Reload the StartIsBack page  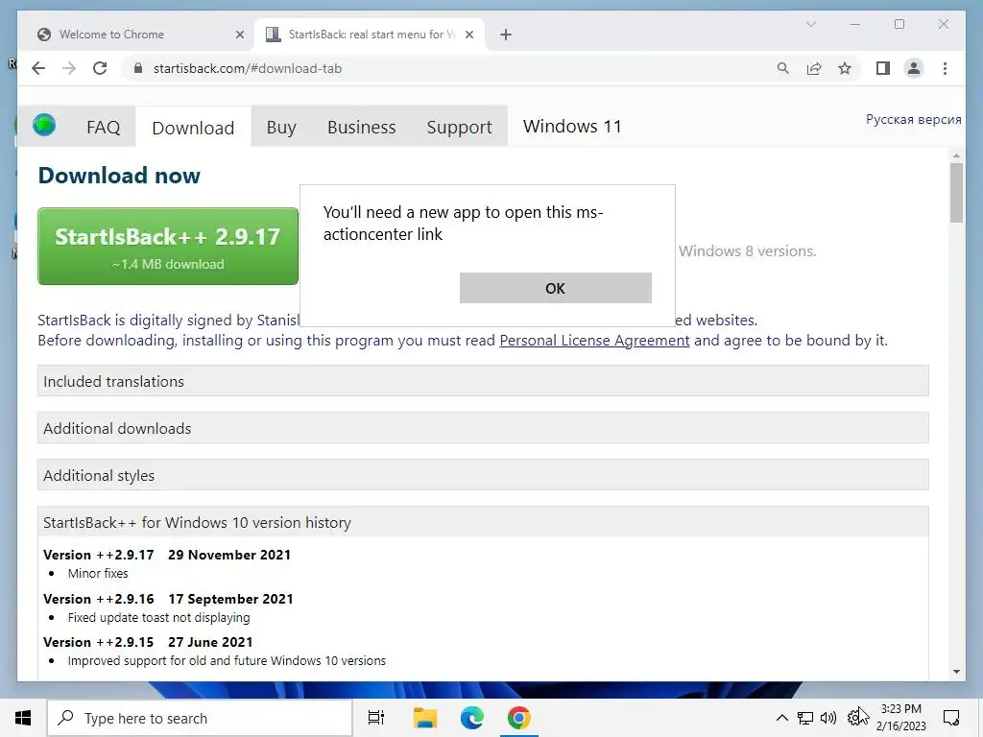pos(100,68)
